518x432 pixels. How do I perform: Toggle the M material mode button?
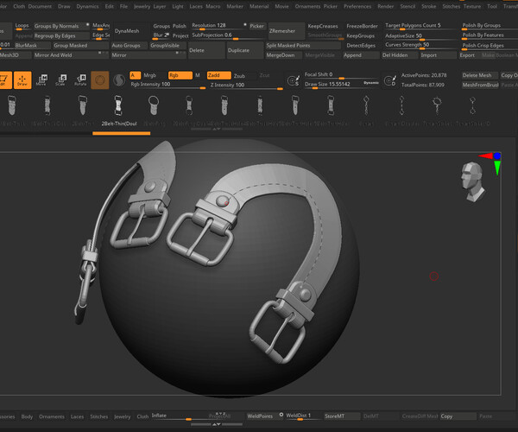tap(198, 75)
